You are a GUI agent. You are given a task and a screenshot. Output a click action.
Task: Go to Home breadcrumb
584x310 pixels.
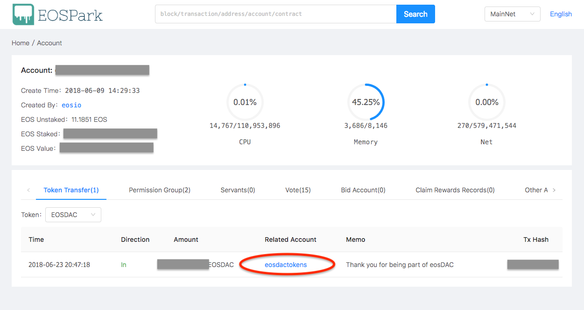pyautogui.click(x=21, y=43)
